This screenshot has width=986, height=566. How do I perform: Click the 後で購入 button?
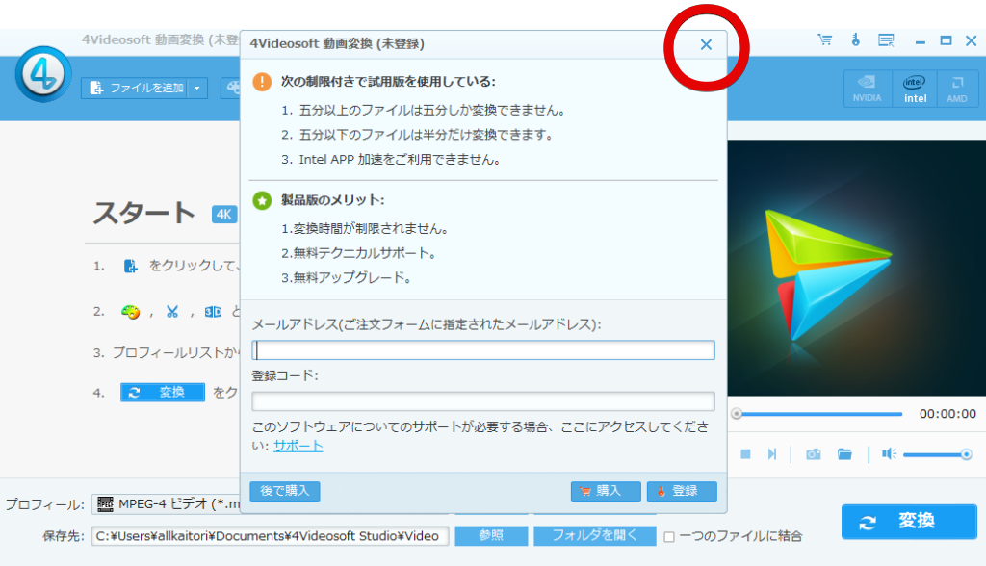click(x=285, y=491)
